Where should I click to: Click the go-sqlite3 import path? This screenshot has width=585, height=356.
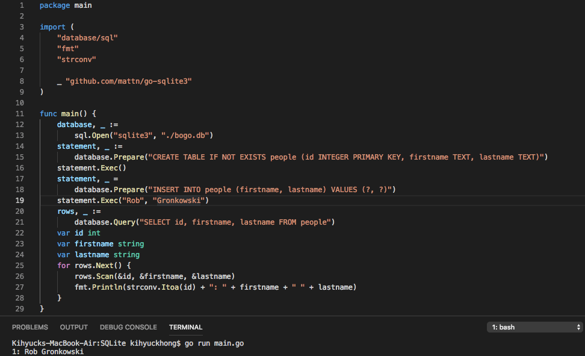pos(130,81)
